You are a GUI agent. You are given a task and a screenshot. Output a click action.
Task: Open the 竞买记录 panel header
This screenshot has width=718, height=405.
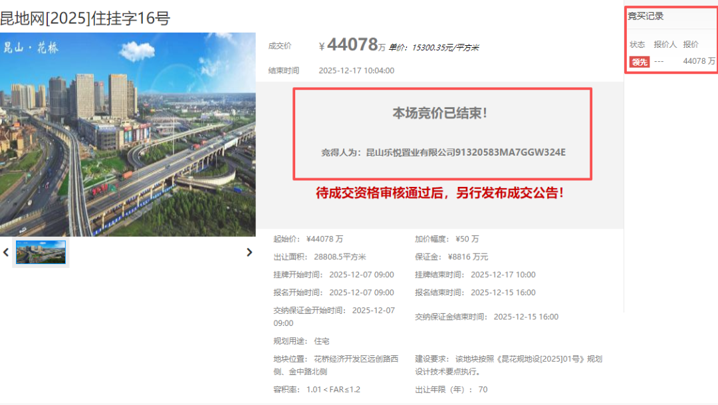coord(646,16)
